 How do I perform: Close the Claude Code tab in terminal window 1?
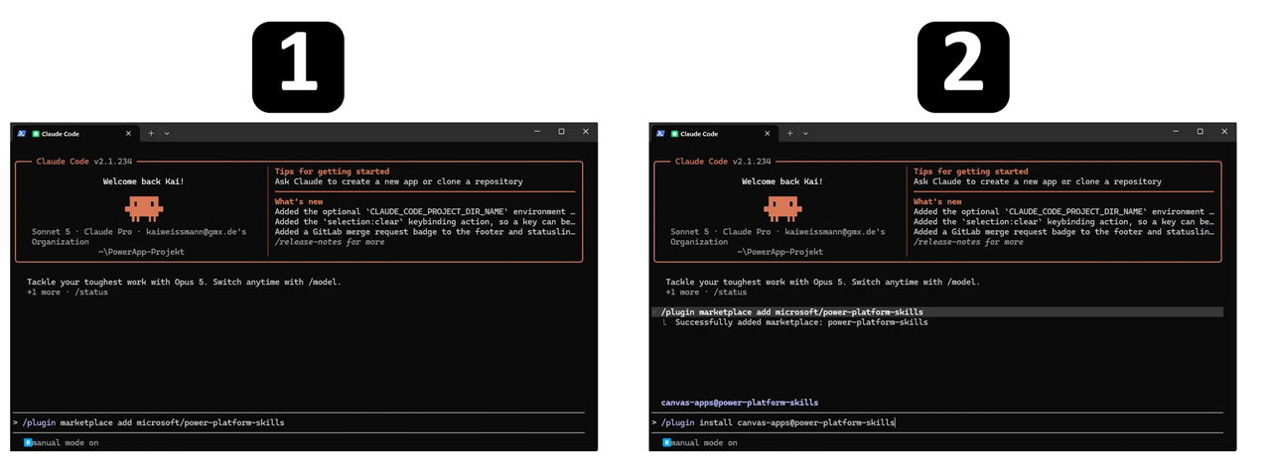128,133
